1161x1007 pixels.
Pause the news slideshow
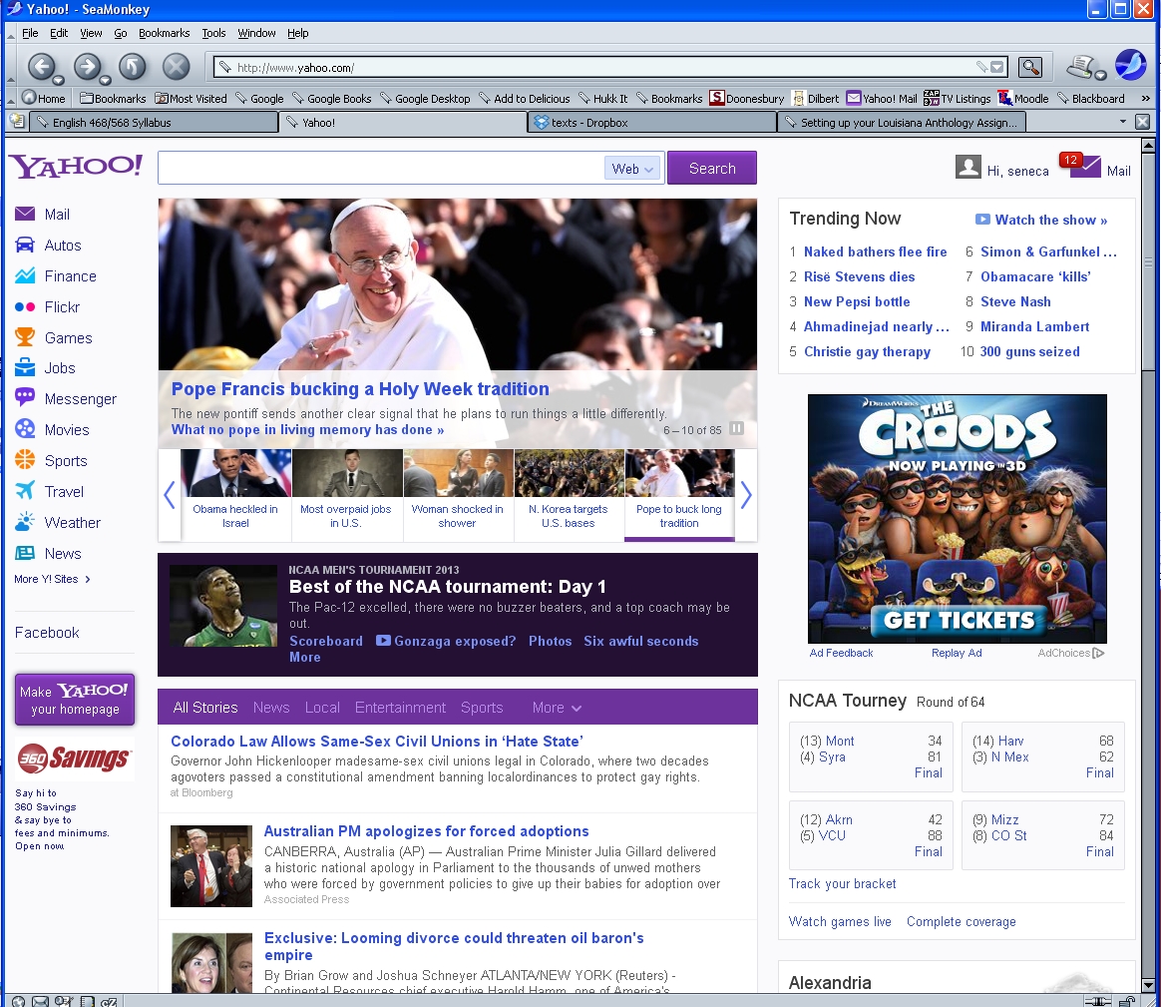point(737,429)
